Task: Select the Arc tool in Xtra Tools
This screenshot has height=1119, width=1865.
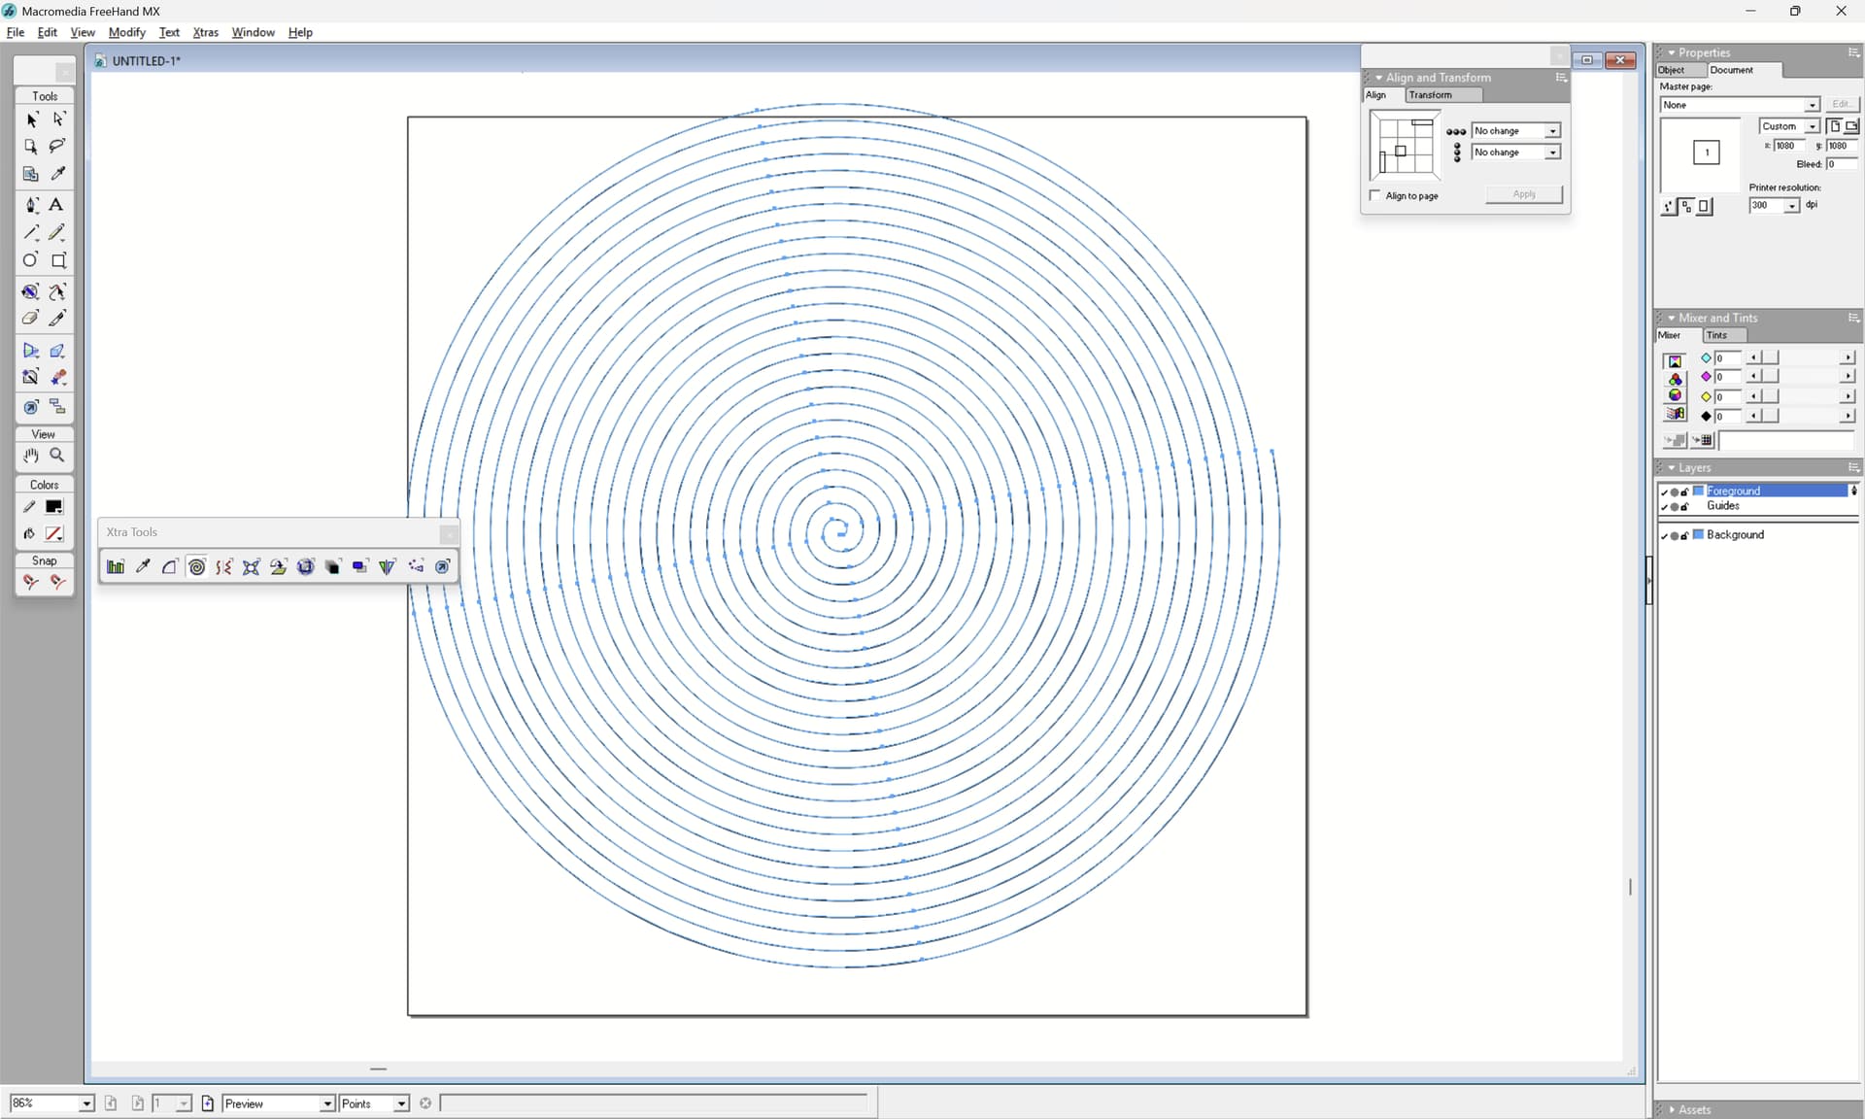Action: (x=170, y=567)
